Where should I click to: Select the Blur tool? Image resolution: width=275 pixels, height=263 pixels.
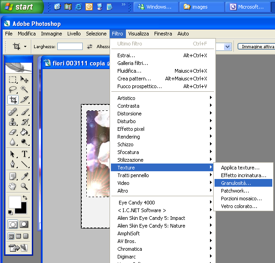point(13,142)
